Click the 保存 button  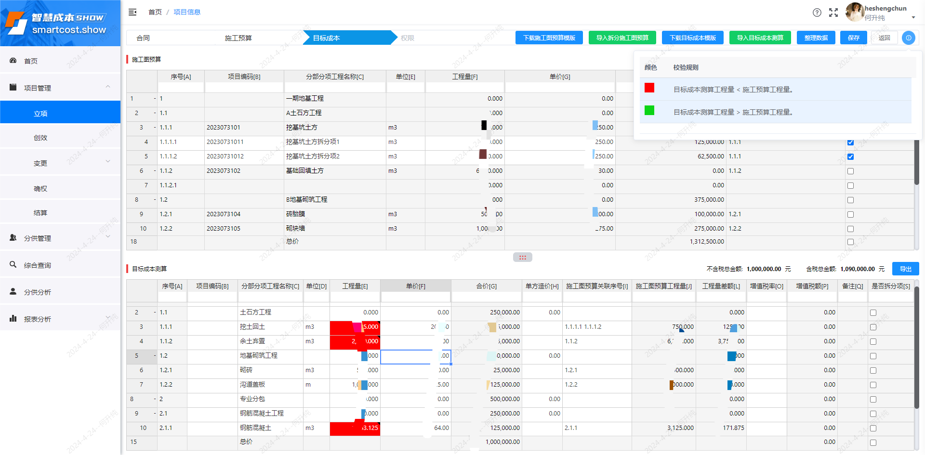click(x=853, y=38)
